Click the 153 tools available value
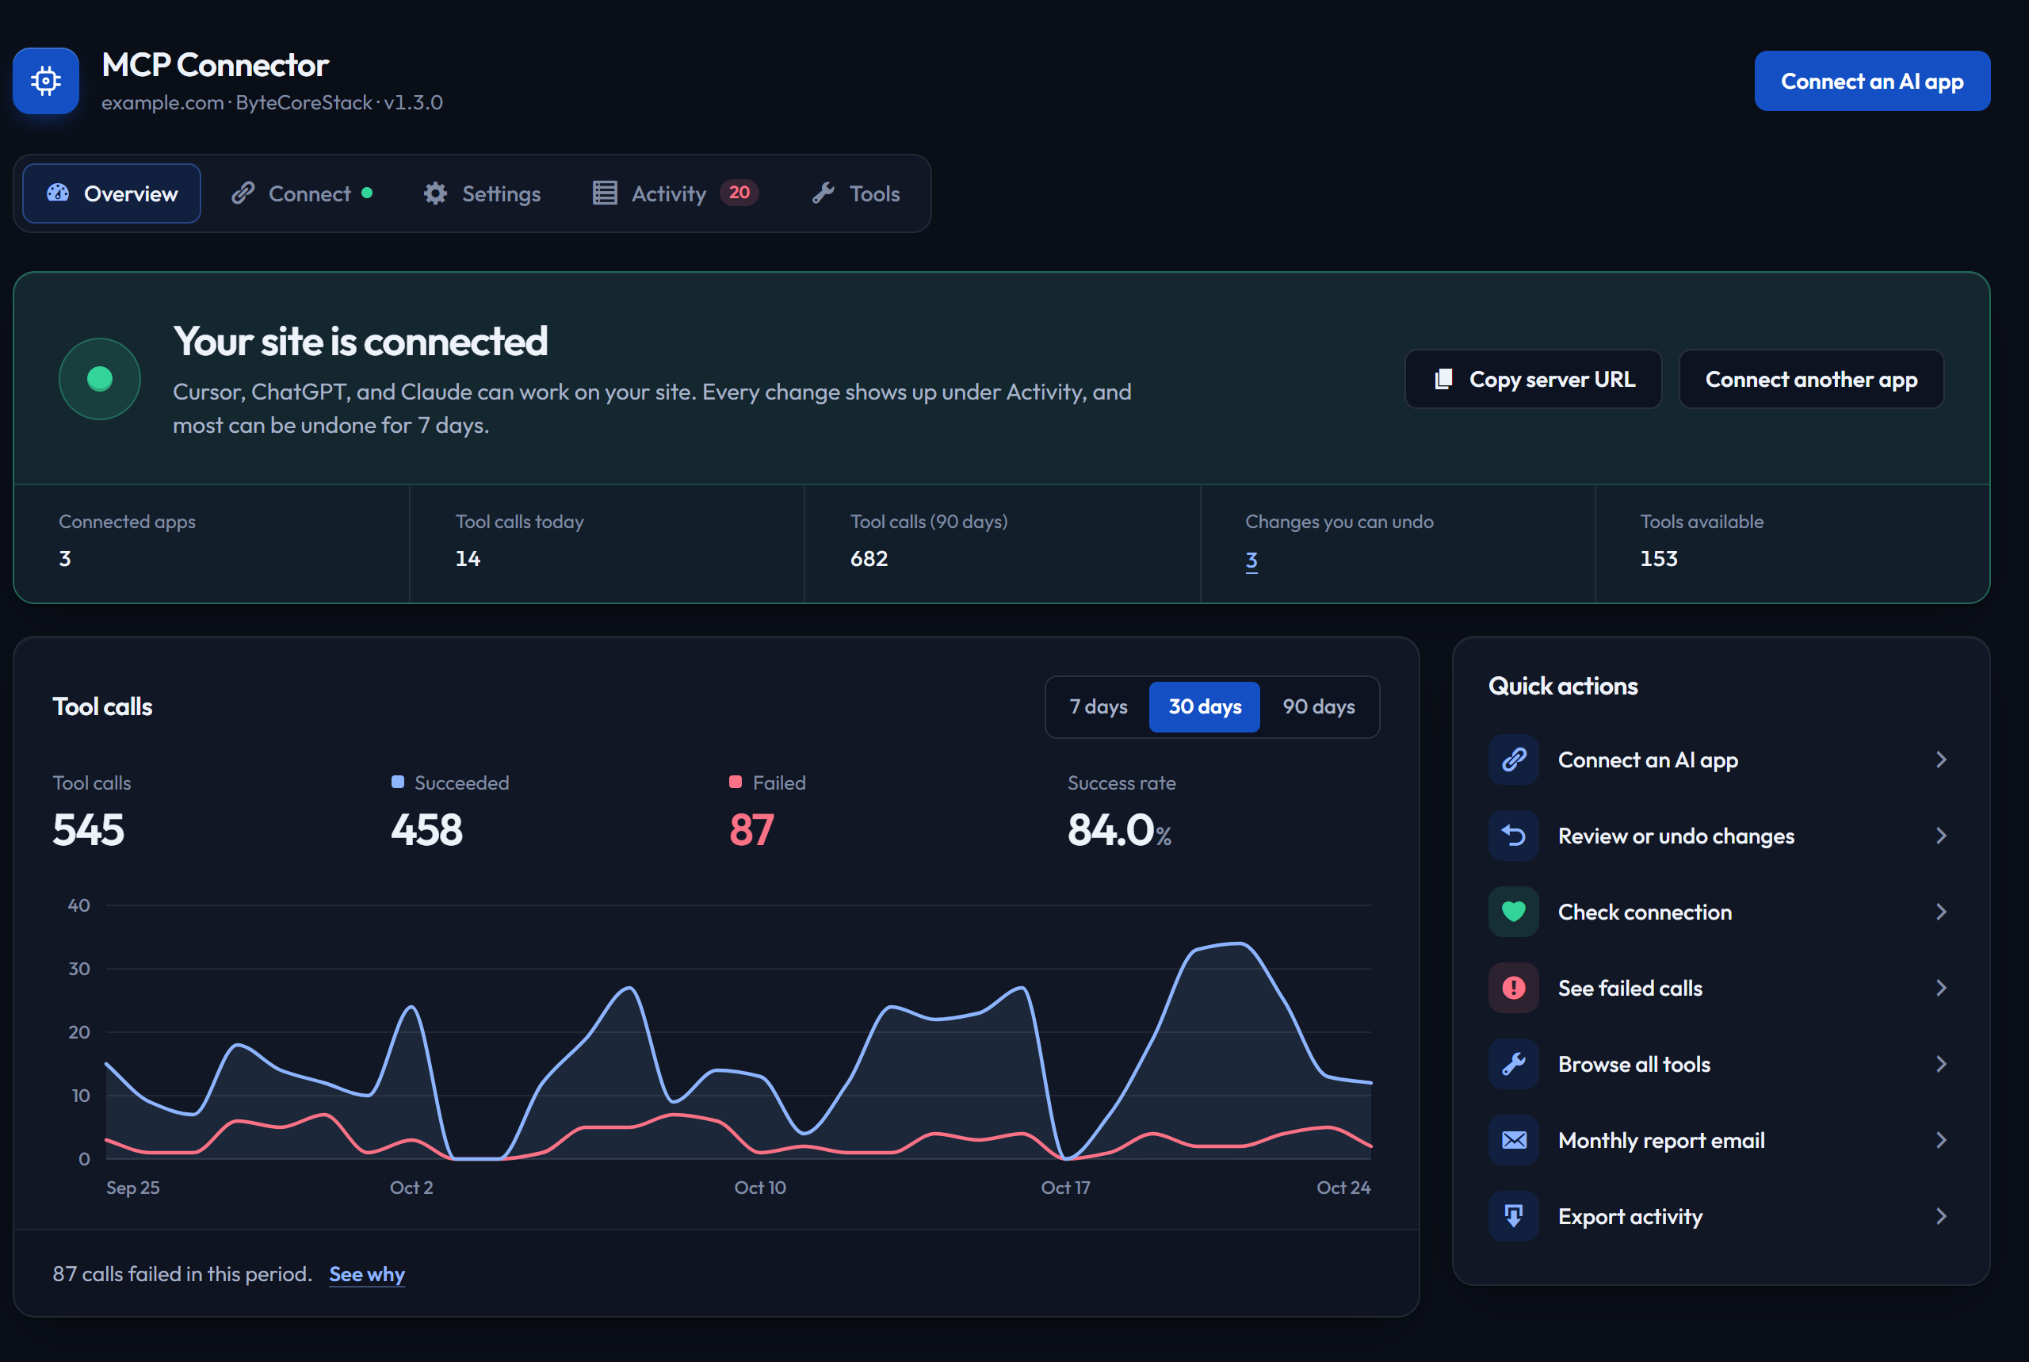Viewport: 2029px width, 1362px height. coord(1658,559)
